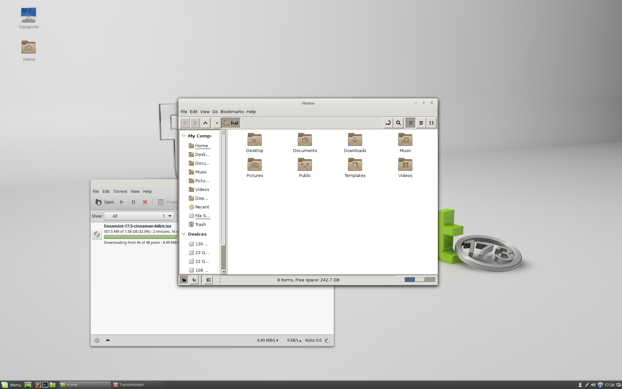Go back in Home file manager
This screenshot has width=622, height=389.
[x=185, y=123]
